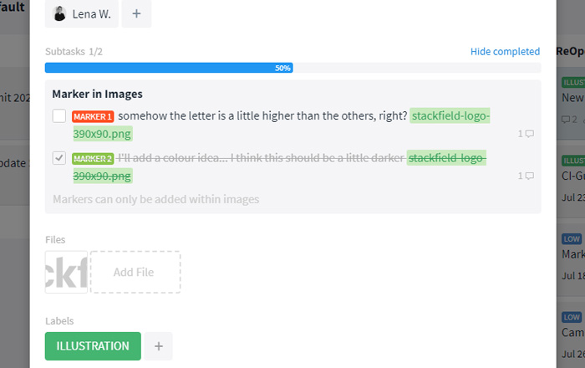
Task: Click the 50% subtask progress bar
Action: tap(292, 68)
